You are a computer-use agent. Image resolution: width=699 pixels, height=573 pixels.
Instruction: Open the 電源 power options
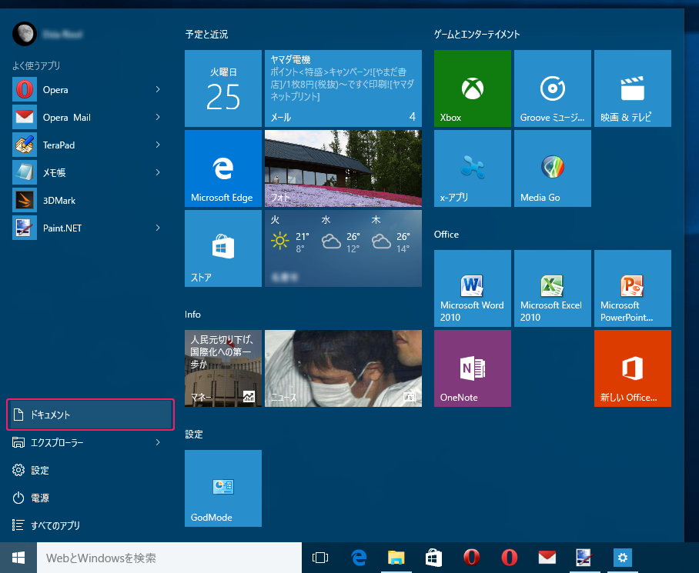tap(86, 498)
